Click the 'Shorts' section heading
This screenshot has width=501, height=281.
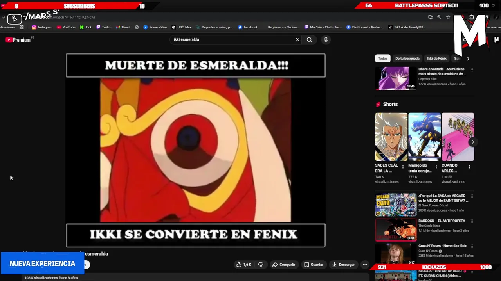pos(390,104)
